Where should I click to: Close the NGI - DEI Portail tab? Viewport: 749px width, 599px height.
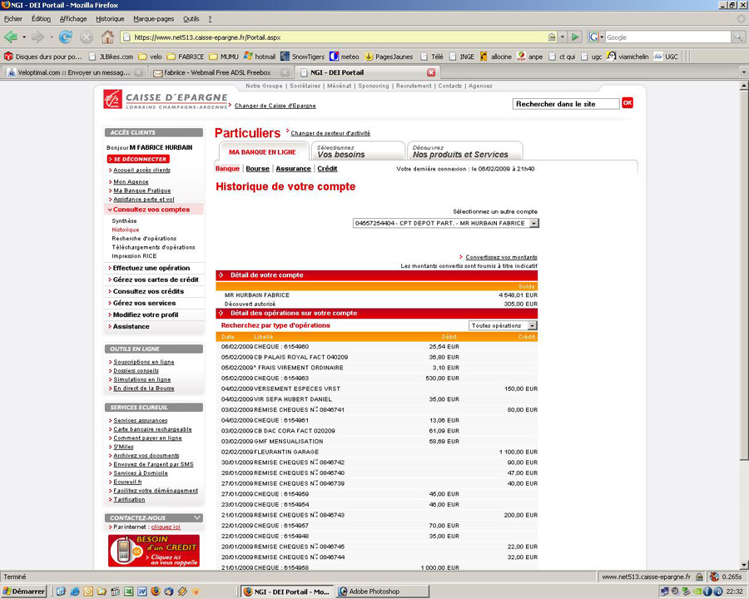click(x=431, y=72)
